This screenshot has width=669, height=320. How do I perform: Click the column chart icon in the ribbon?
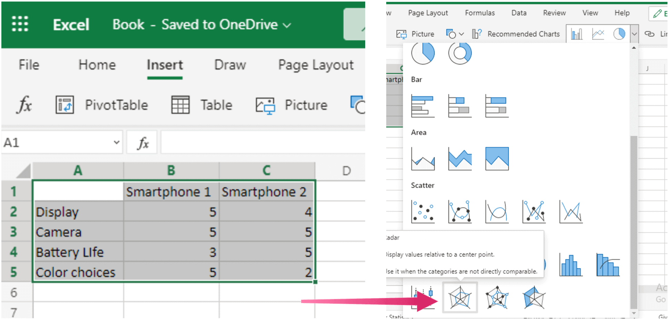point(577,34)
